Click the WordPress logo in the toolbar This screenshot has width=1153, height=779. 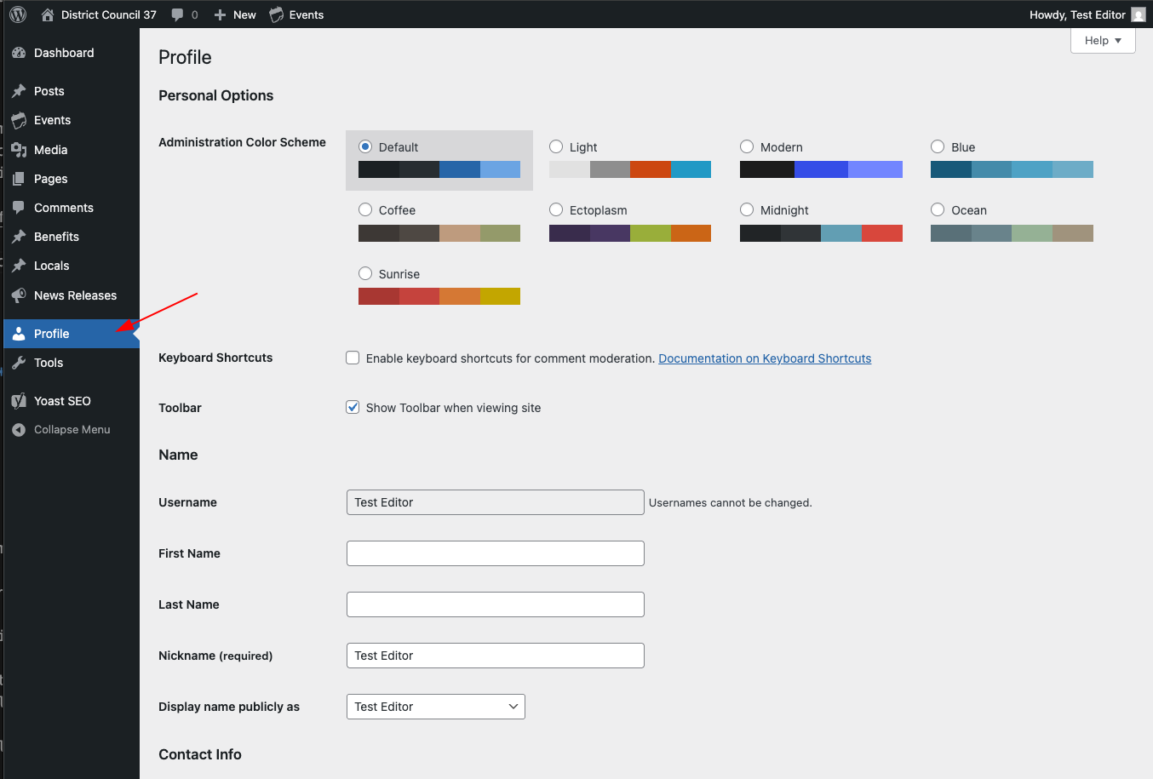17,14
